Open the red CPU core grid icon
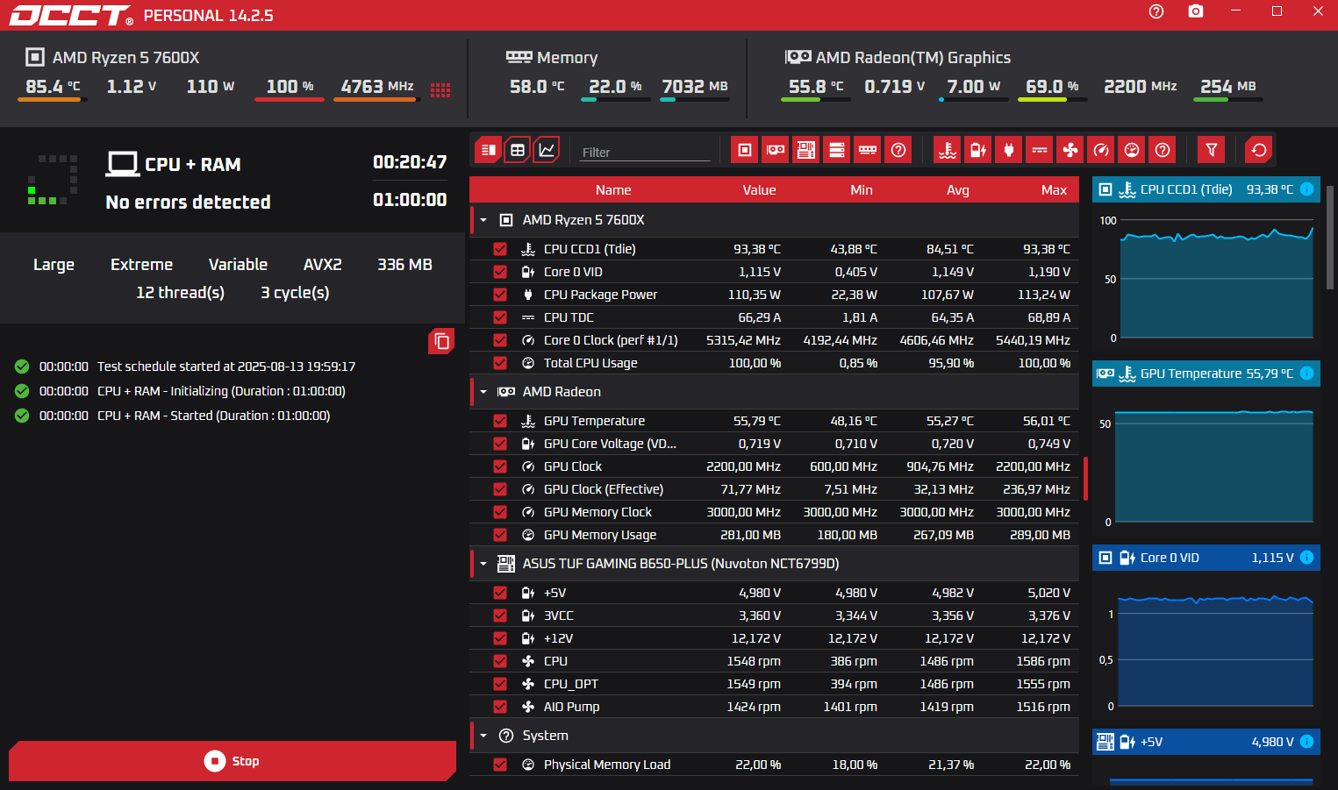This screenshot has width=1338, height=790. (440, 89)
